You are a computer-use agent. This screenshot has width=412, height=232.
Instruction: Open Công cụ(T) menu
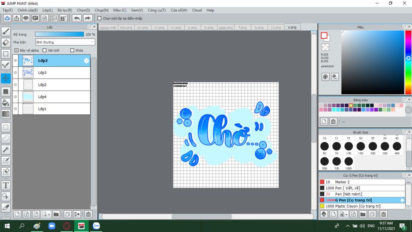[x=157, y=10]
